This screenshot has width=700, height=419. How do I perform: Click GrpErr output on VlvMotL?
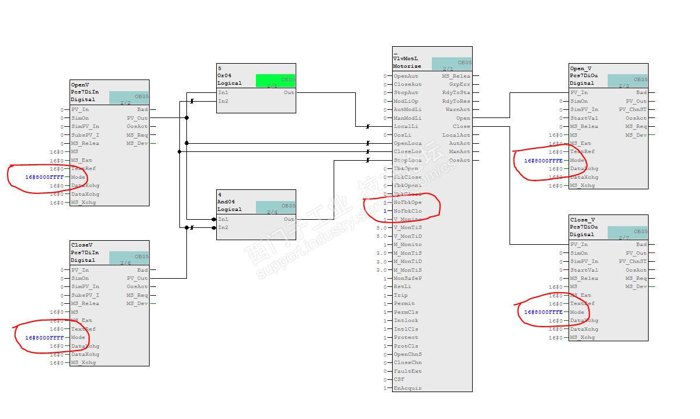460,84
